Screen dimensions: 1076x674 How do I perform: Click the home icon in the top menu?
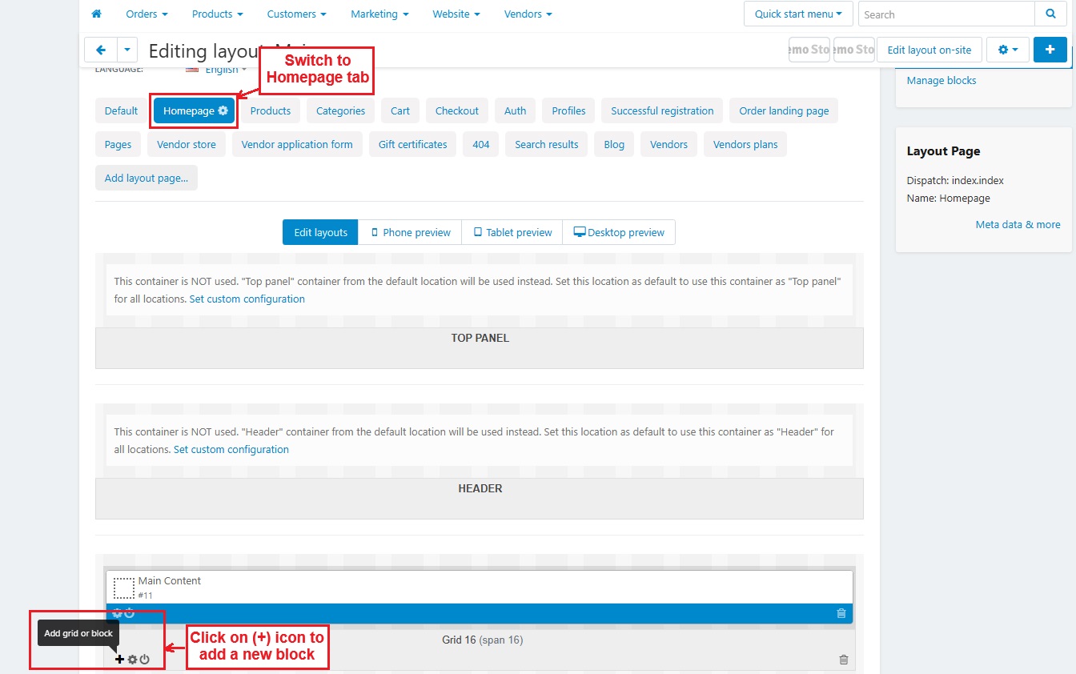point(97,14)
